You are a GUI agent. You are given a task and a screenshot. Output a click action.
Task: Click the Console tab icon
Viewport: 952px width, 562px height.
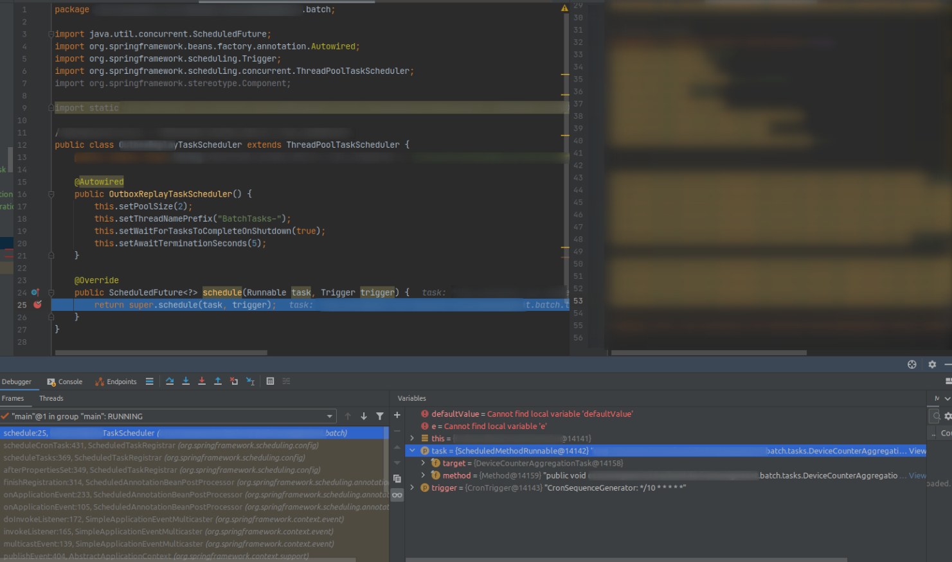click(x=51, y=382)
